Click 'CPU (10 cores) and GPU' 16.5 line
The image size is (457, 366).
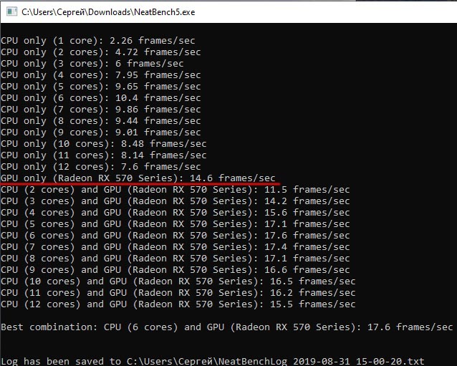(x=178, y=281)
